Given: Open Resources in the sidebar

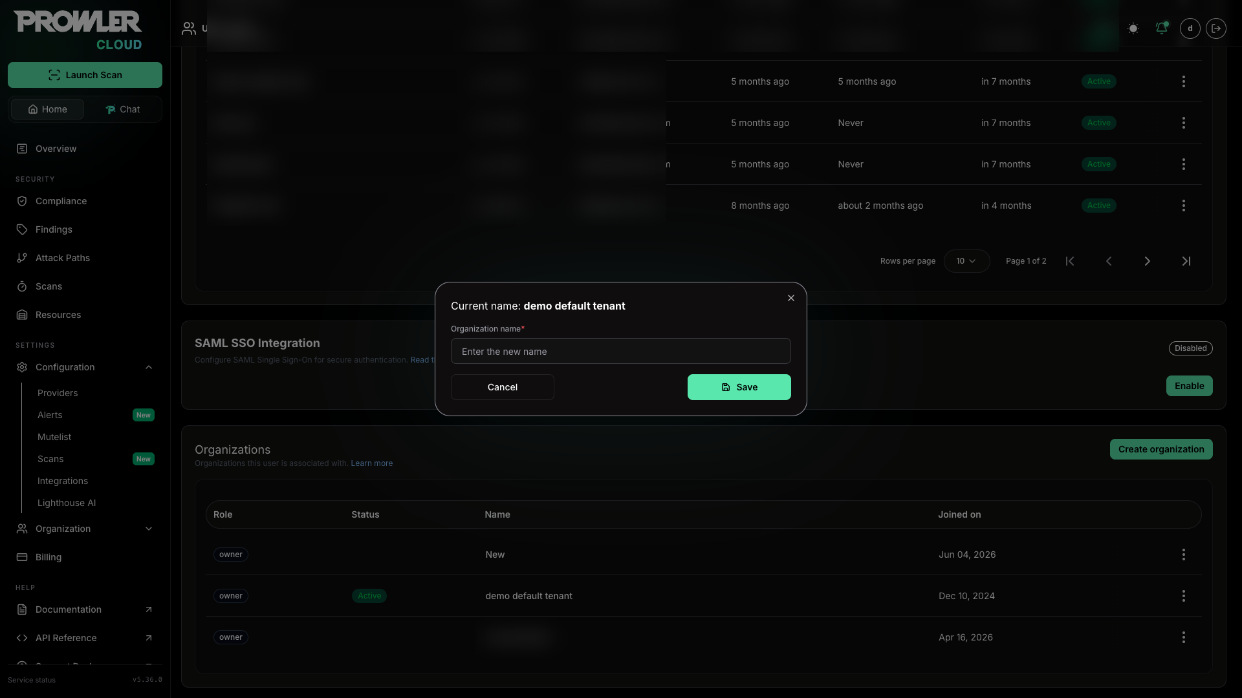Looking at the screenshot, I should click(x=58, y=315).
